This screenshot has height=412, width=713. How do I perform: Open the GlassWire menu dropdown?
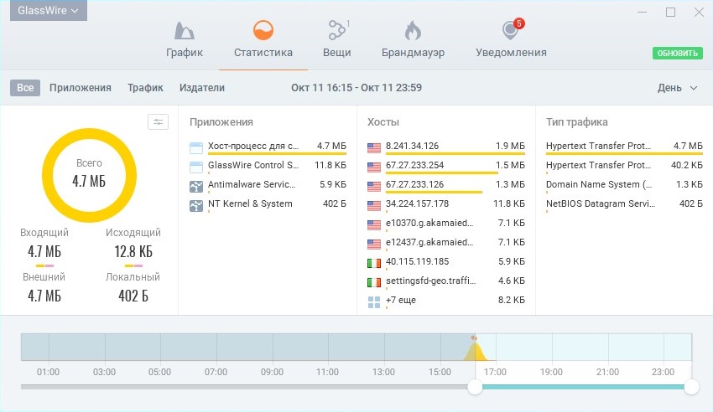(48, 11)
